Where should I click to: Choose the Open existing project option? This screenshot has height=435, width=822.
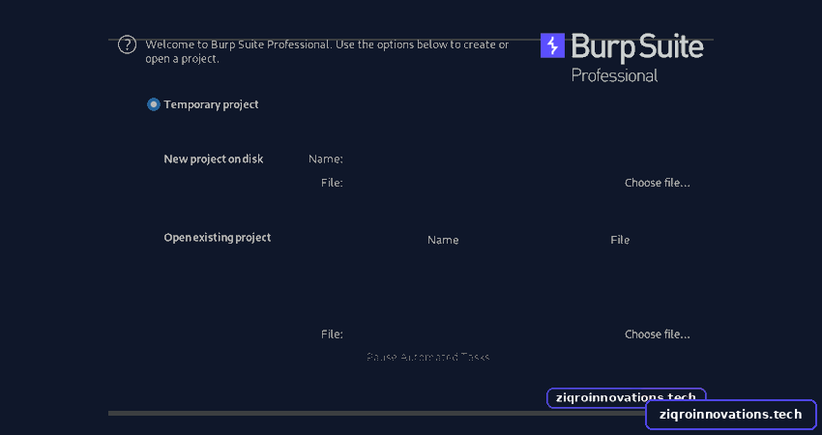click(217, 238)
